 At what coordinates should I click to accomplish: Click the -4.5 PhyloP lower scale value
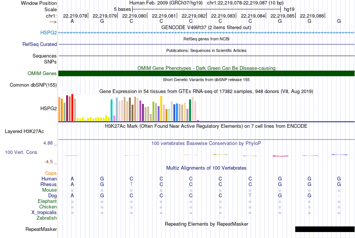[49, 162]
